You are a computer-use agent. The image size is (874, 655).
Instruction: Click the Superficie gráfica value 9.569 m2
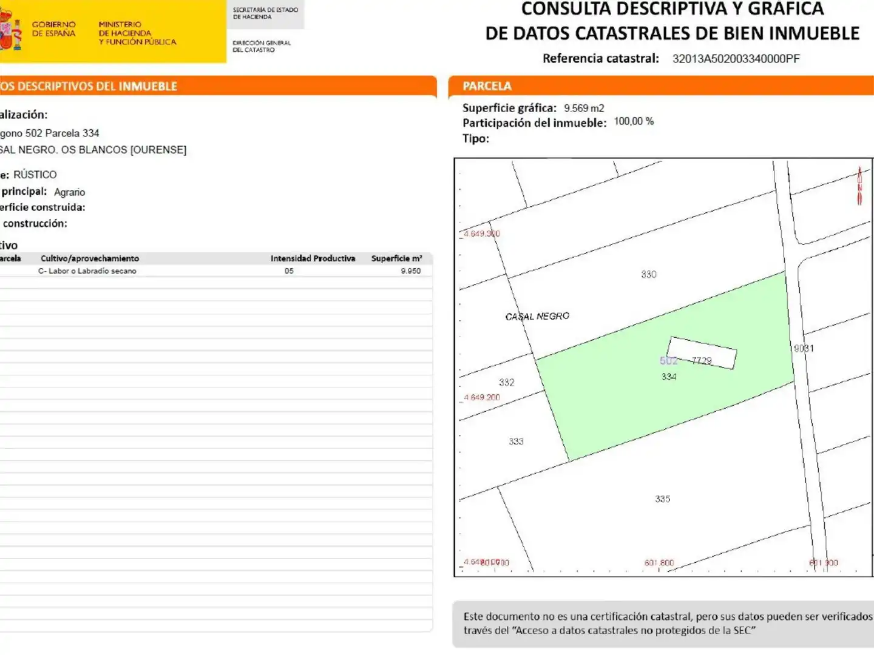[x=584, y=108]
